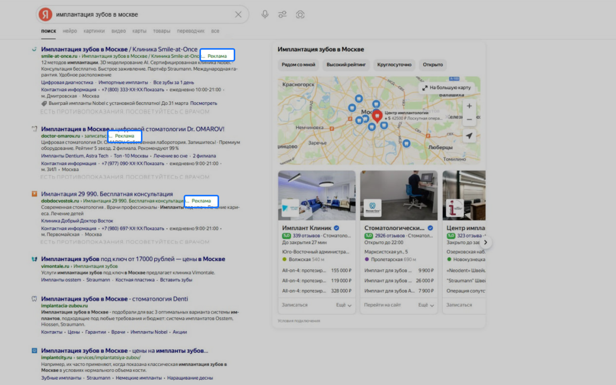This screenshot has width=616, height=385.
Task: Zoom out on the map
Action: [x=469, y=119]
